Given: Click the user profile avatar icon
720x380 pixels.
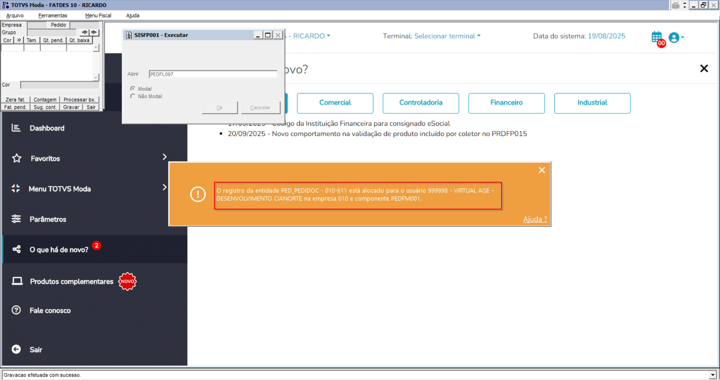Looking at the screenshot, I should (x=674, y=37).
